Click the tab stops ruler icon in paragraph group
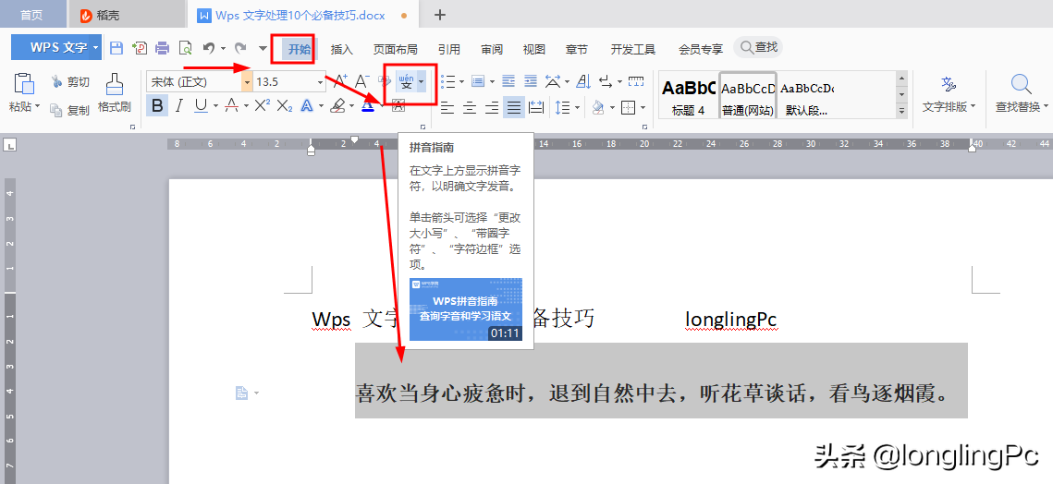Image resolution: width=1053 pixels, height=484 pixels. coord(636,82)
